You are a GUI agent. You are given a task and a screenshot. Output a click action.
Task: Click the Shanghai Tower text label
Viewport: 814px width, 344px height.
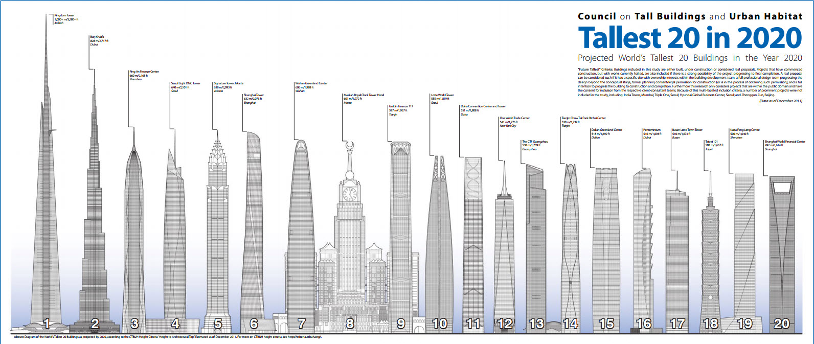pos(254,95)
